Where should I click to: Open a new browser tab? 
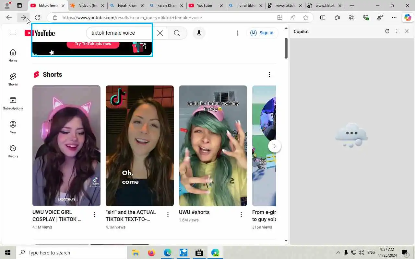pyautogui.click(x=352, y=6)
